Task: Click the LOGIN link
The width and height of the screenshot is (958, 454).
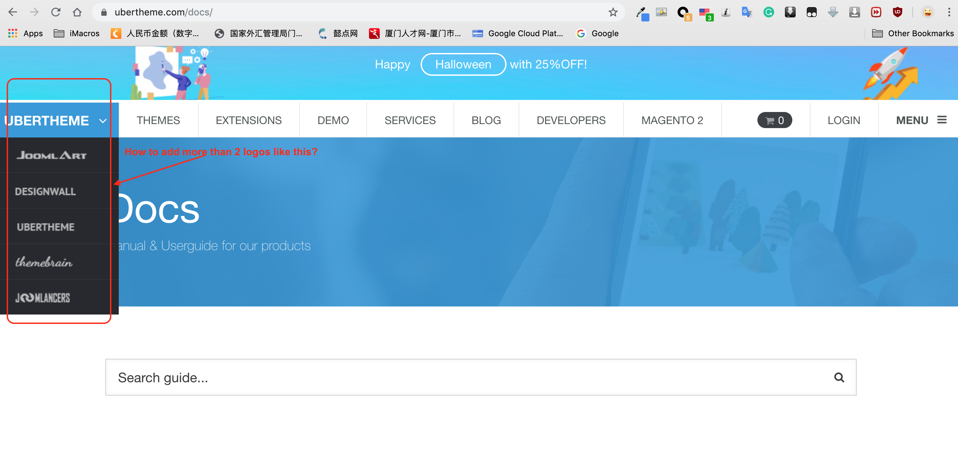Action: 844,120
